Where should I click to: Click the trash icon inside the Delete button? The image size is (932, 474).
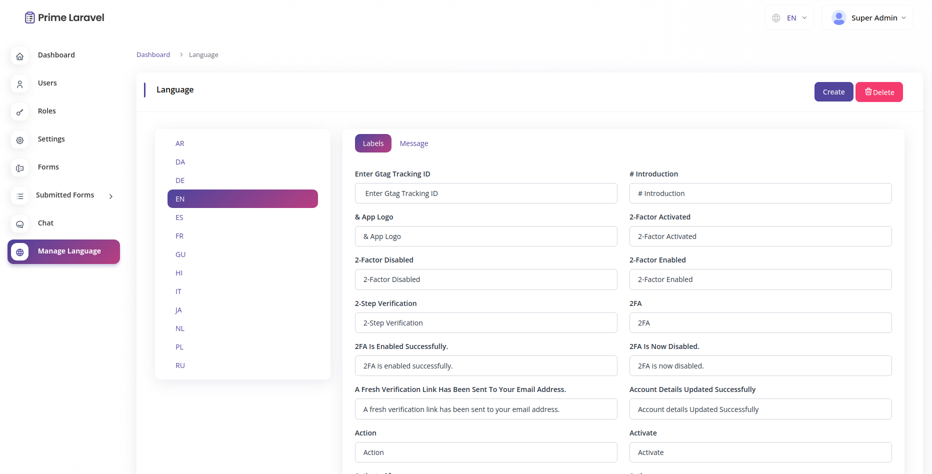[x=869, y=91]
